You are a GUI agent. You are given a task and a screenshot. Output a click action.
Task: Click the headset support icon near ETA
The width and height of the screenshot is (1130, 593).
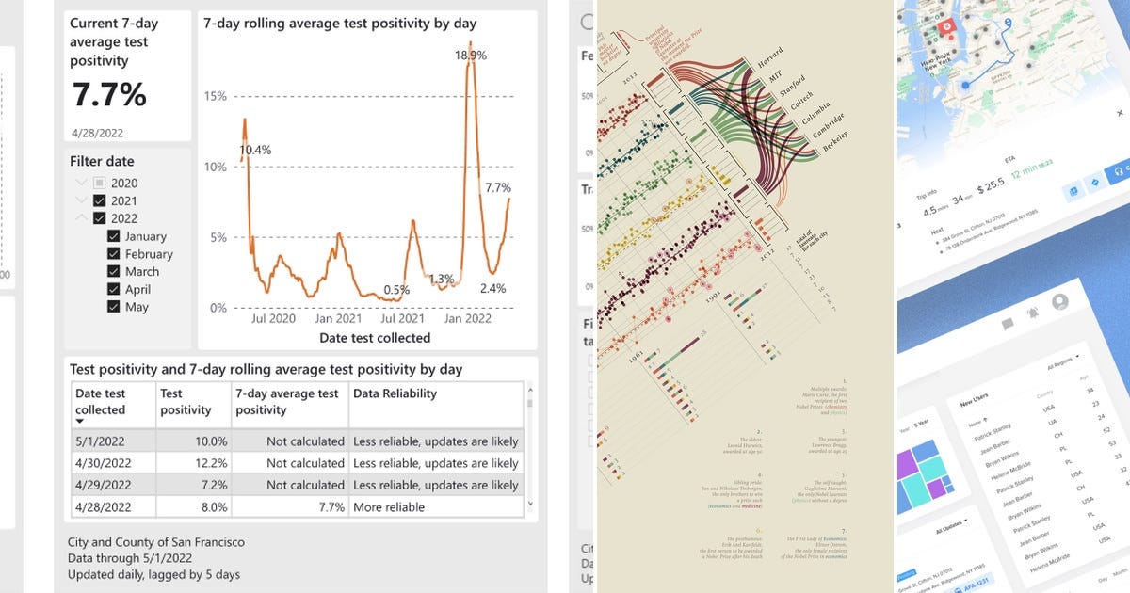[x=1117, y=172]
